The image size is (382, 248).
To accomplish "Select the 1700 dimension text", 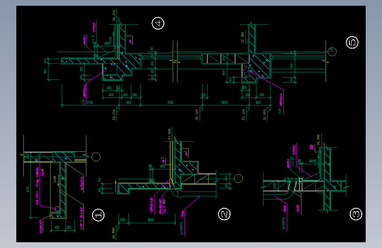I will pyautogui.click(x=171, y=102).
